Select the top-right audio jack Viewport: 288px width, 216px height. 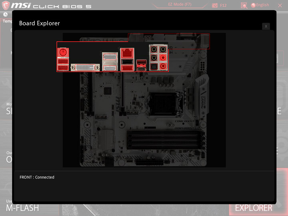(x=163, y=49)
